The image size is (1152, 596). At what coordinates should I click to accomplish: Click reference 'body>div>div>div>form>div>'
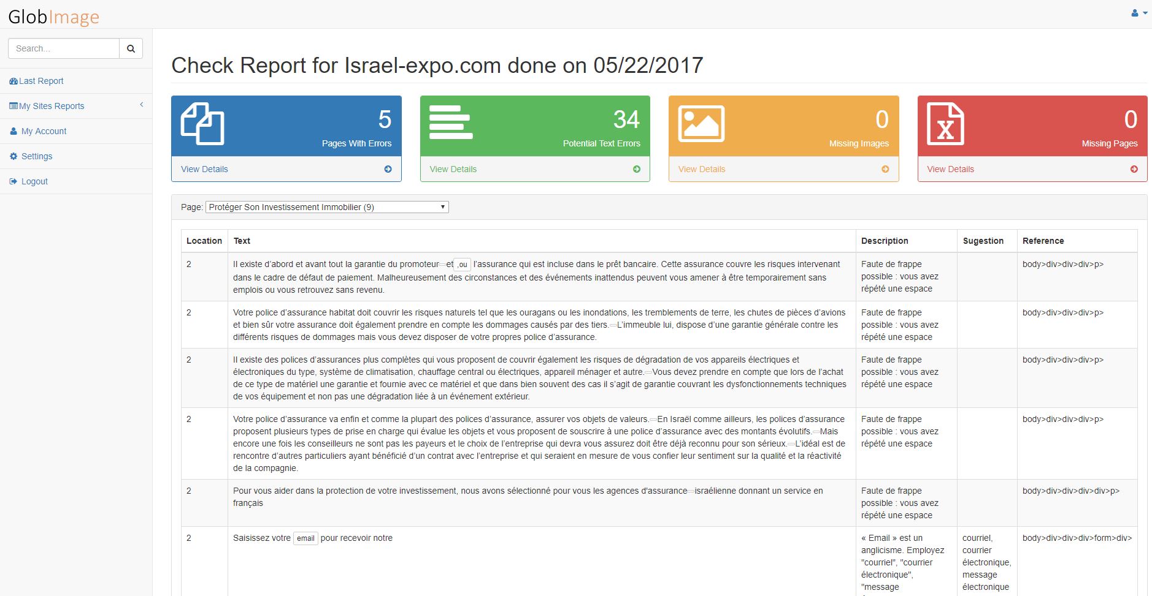[1077, 538]
